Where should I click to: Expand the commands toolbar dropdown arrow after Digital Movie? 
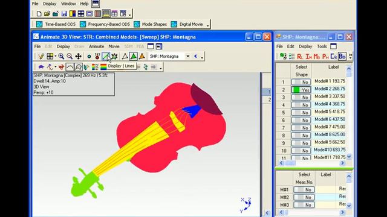tap(208, 25)
